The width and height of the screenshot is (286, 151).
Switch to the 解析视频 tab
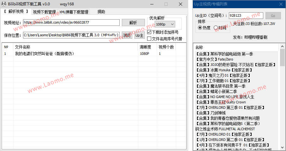16,12
